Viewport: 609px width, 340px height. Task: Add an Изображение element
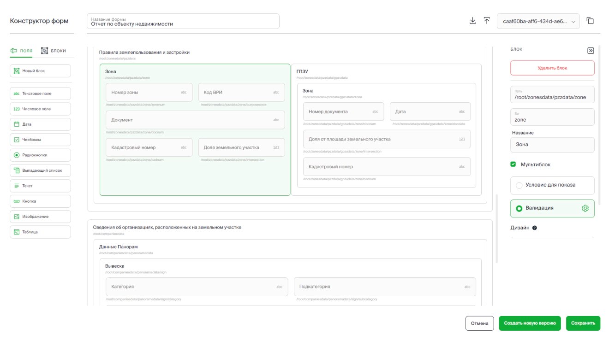click(40, 217)
